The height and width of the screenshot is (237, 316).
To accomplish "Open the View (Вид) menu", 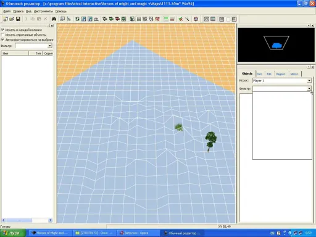I will (x=28, y=11).
